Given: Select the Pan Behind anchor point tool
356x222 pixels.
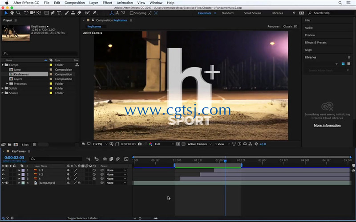Looking at the screenshot, I should point(39,13).
